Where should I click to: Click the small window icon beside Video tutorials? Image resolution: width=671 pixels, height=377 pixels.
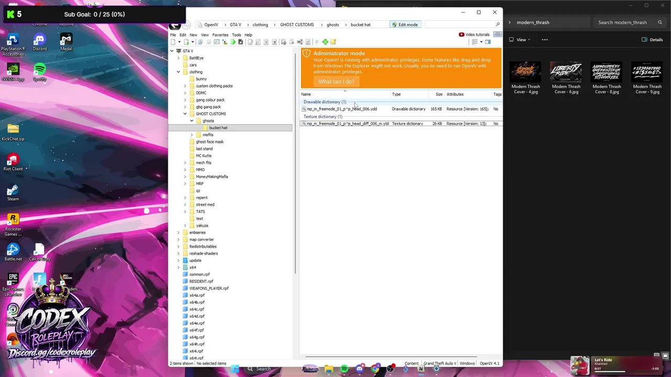pos(497,35)
